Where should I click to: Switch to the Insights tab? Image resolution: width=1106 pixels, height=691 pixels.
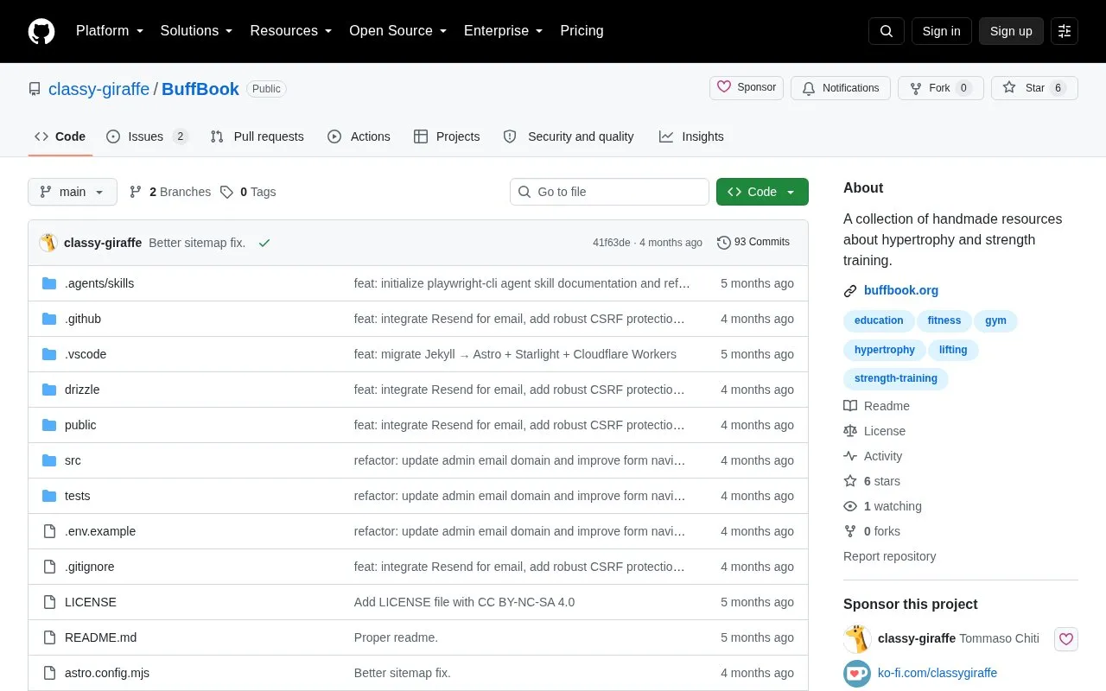[691, 136]
